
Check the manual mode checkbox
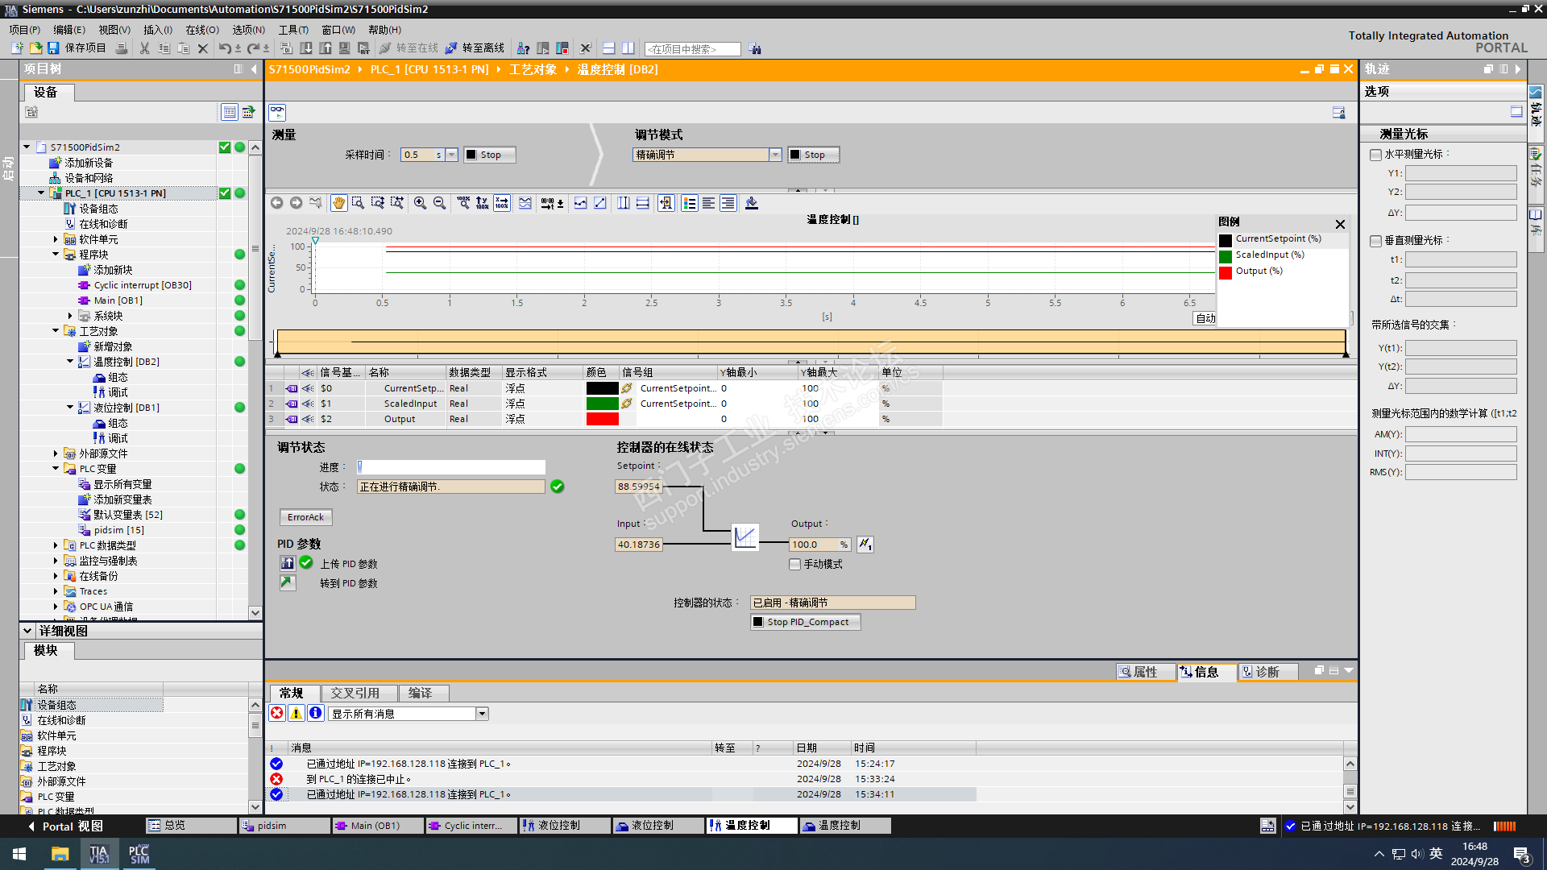coord(795,565)
